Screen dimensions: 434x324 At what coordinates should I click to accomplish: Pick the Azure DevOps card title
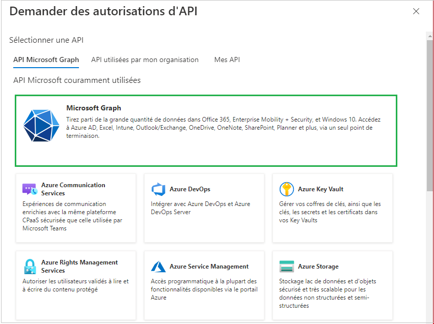[189, 189]
